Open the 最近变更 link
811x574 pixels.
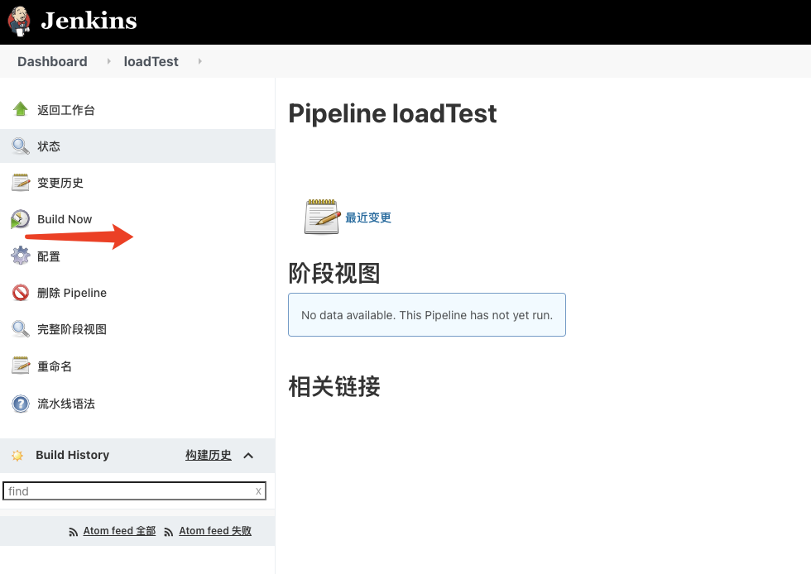368,218
